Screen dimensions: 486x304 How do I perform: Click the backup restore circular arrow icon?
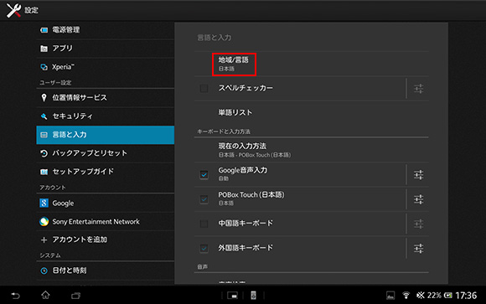(44, 153)
